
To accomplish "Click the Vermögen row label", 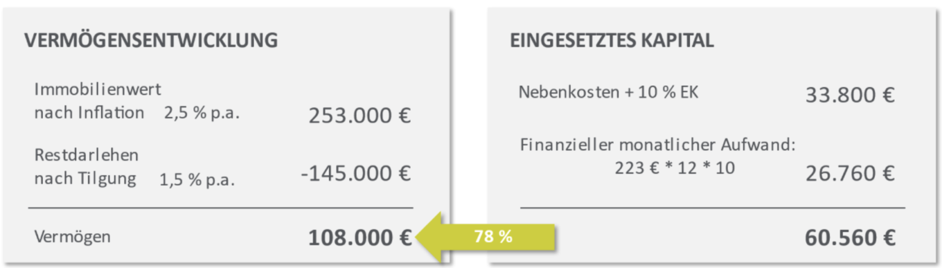I will (x=72, y=237).
